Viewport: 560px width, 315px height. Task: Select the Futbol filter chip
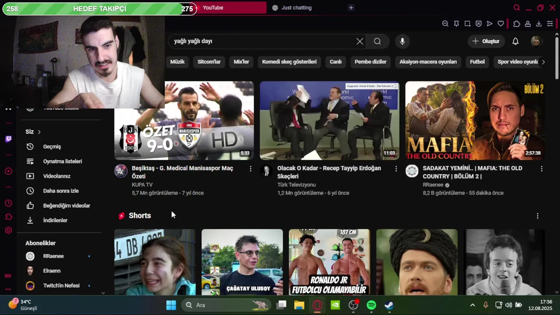[x=477, y=62]
